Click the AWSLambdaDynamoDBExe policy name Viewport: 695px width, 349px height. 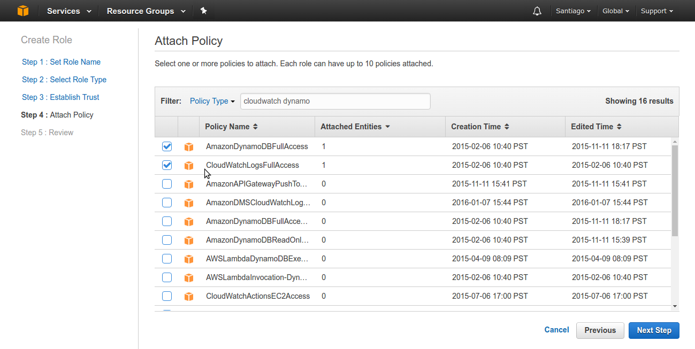click(x=257, y=259)
